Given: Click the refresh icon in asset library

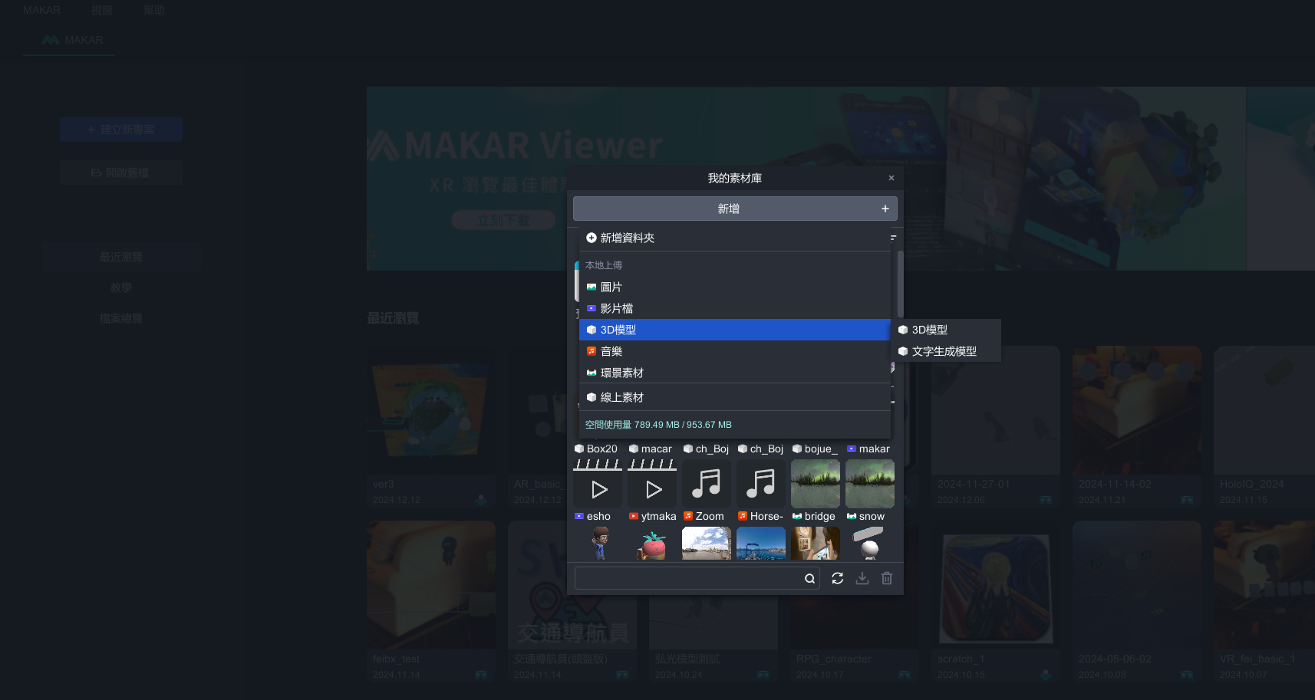Looking at the screenshot, I should pyautogui.click(x=838, y=578).
